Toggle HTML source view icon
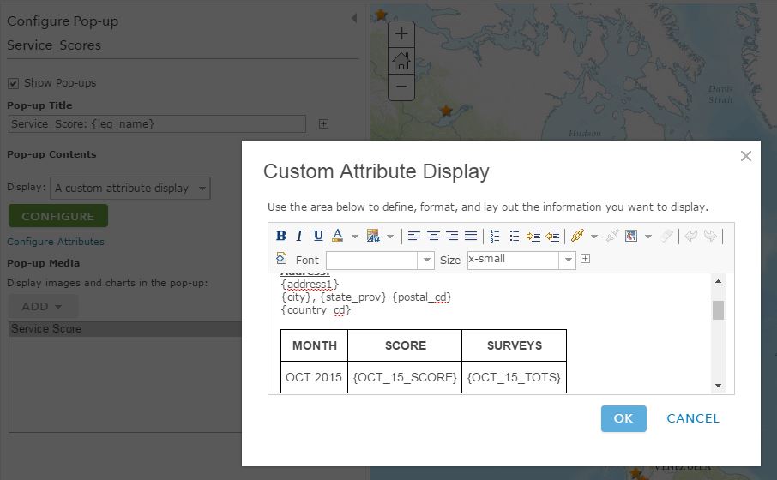777x480 pixels. tap(281, 259)
